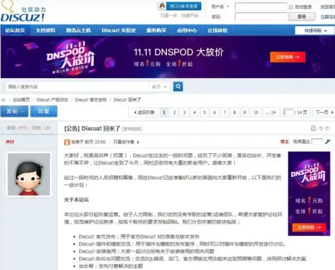Click the 只看该作者 link

124,142
